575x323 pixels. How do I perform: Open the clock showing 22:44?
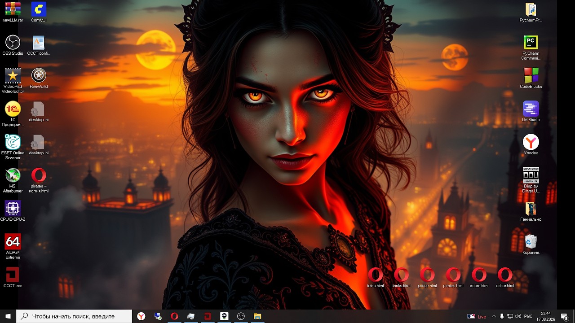(x=546, y=316)
